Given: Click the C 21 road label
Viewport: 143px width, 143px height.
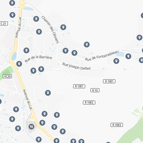Looking at the screenshot, I should 4,23.
